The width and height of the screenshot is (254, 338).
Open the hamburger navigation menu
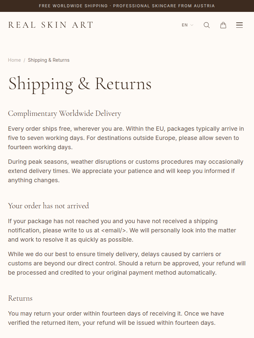(239, 25)
